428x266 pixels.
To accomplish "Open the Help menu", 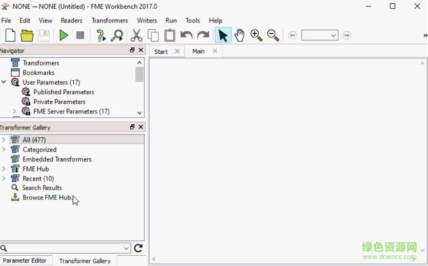I will 216,21.
